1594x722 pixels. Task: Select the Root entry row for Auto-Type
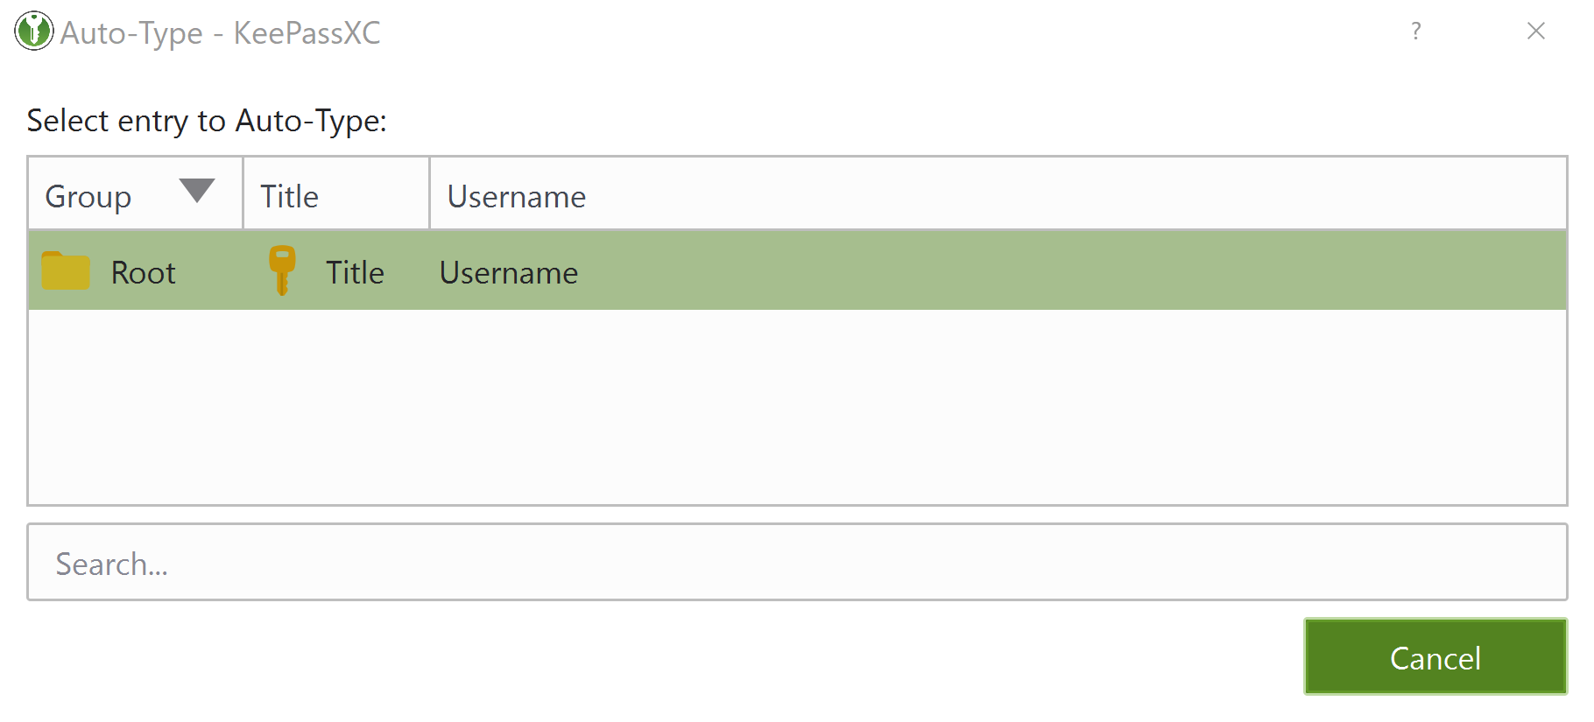[x=143, y=271]
